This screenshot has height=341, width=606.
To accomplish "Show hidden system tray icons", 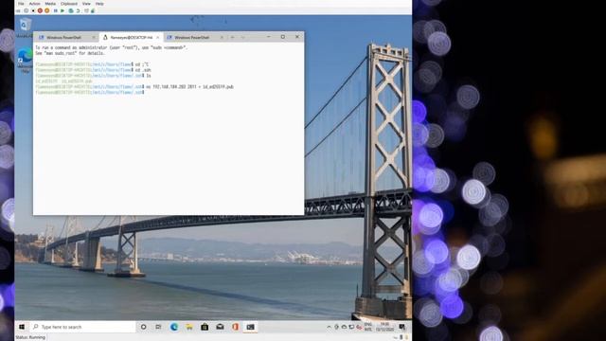I will pyautogui.click(x=329, y=327).
